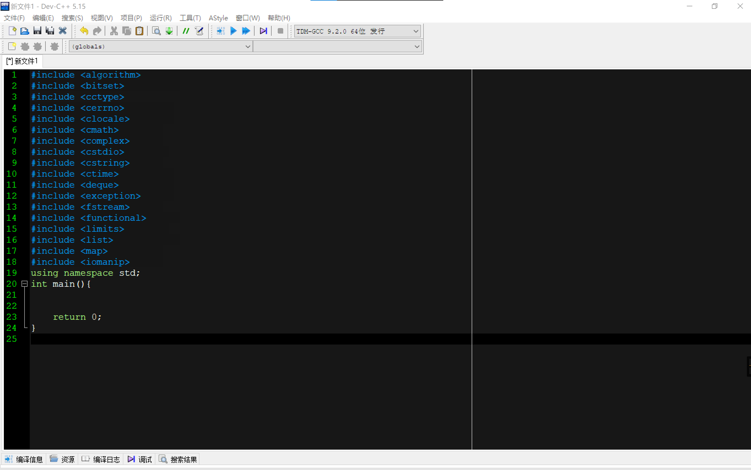Open the TDM-GCC compiler dropdown
Image resolution: width=751 pixels, height=470 pixels.
(x=415, y=31)
